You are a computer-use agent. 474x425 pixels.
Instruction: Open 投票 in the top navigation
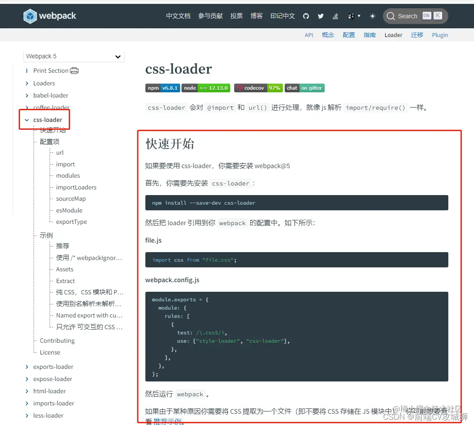(236, 16)
